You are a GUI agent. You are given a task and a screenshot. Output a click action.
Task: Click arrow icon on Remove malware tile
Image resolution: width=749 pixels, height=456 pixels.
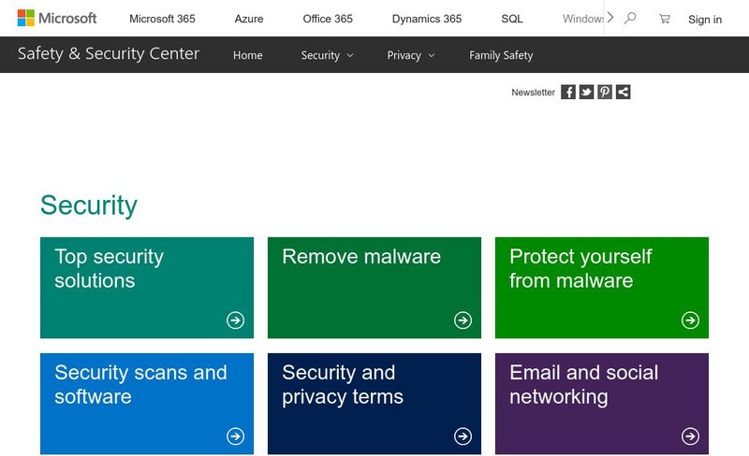click(463, 321)
